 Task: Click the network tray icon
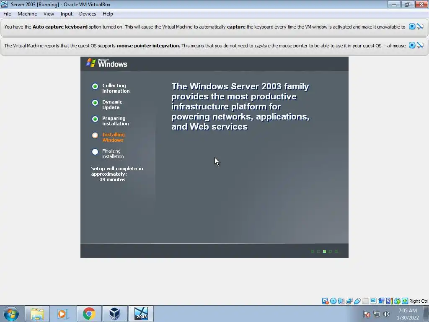377,314
